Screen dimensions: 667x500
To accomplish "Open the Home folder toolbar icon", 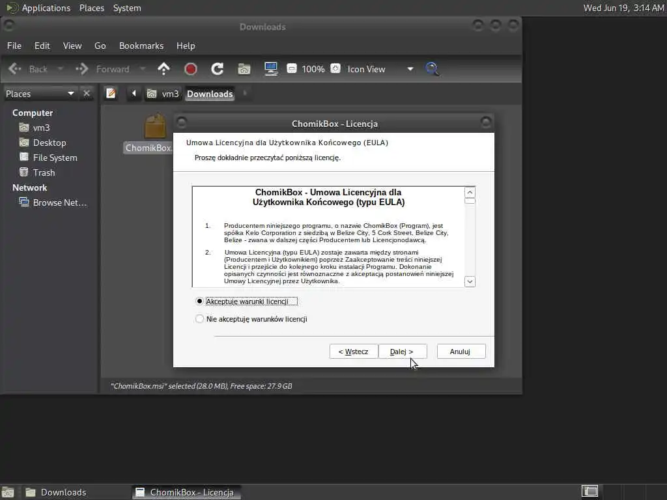I will 244,69.
